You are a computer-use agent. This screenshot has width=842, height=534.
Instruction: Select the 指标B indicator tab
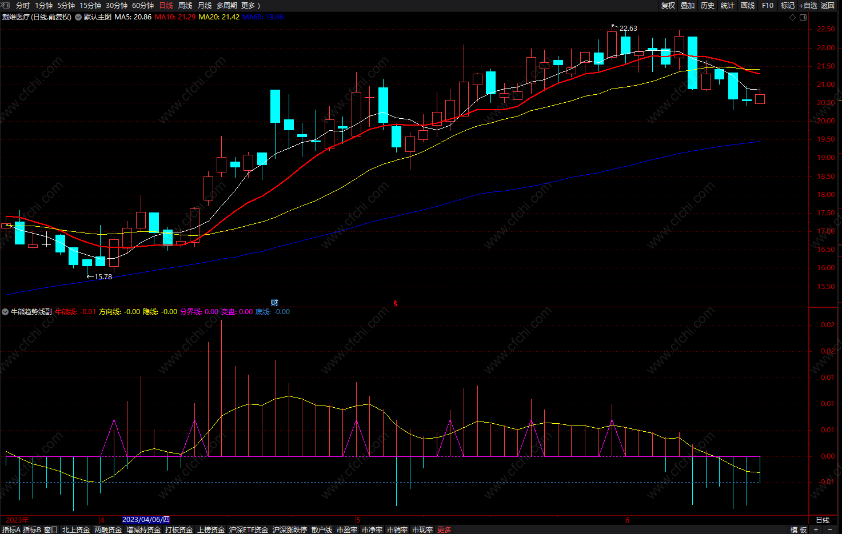(x=32, y=529)
